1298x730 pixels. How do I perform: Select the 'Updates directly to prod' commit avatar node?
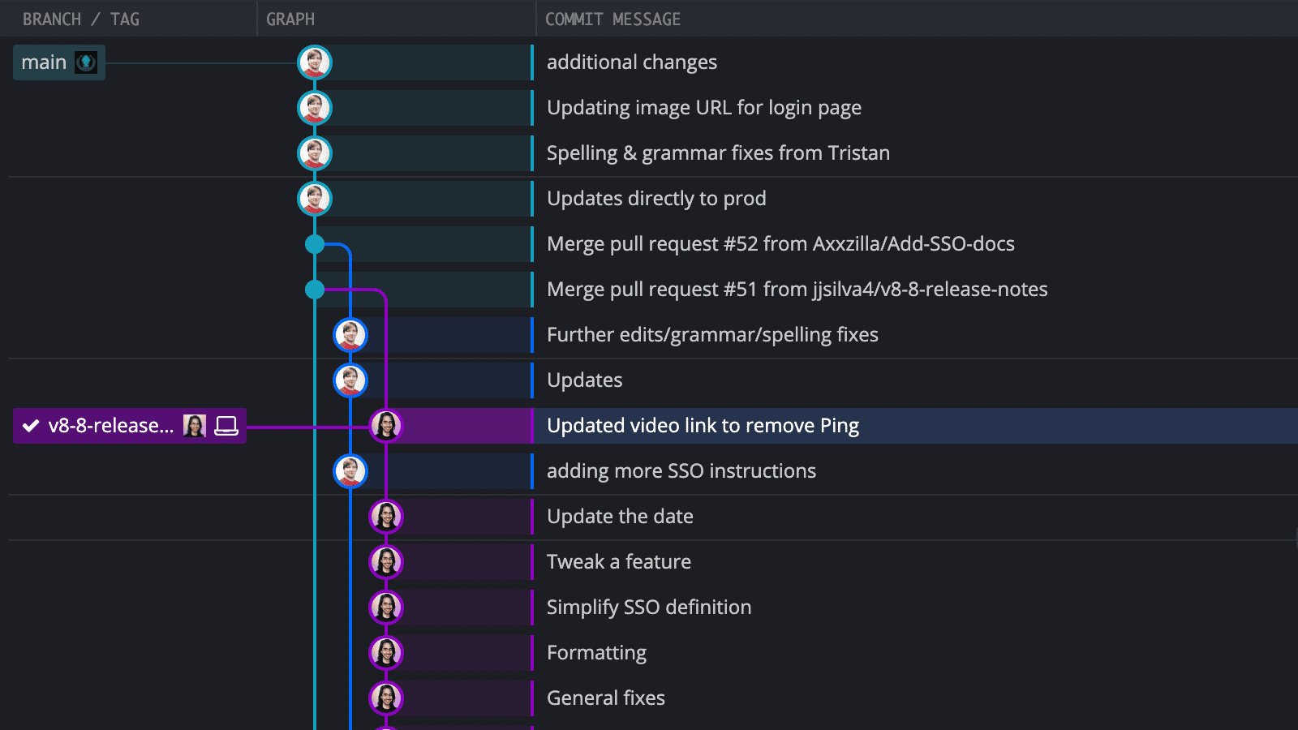(315, 199)
